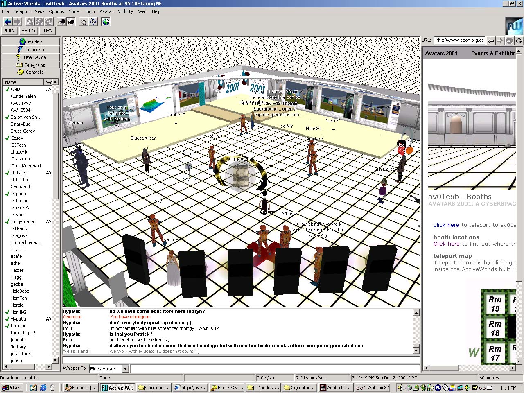Reload the web page with refresh icon

519,41
